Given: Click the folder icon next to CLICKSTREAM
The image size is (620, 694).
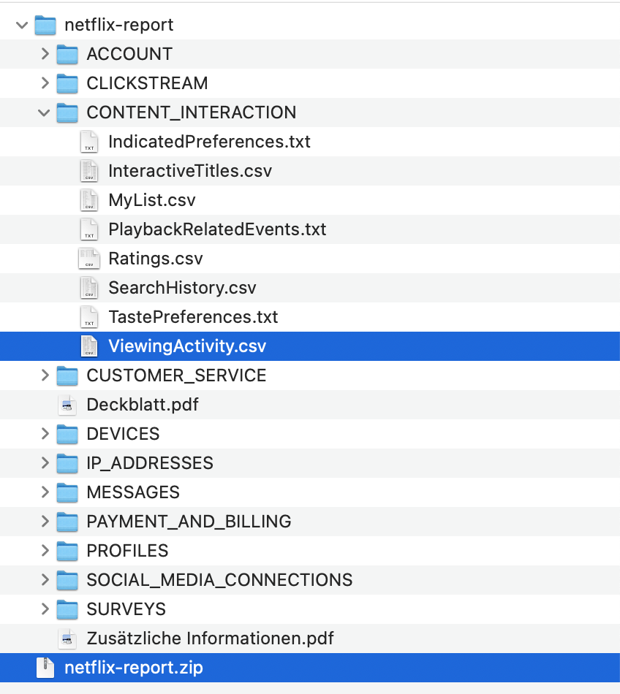Looking at the screenshot, I should [68, 83].
